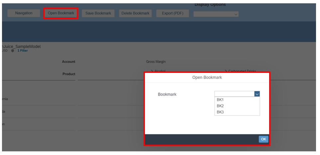
Task: Click the Bookmark field label in dialog
Action: click(x=167, y=94)
